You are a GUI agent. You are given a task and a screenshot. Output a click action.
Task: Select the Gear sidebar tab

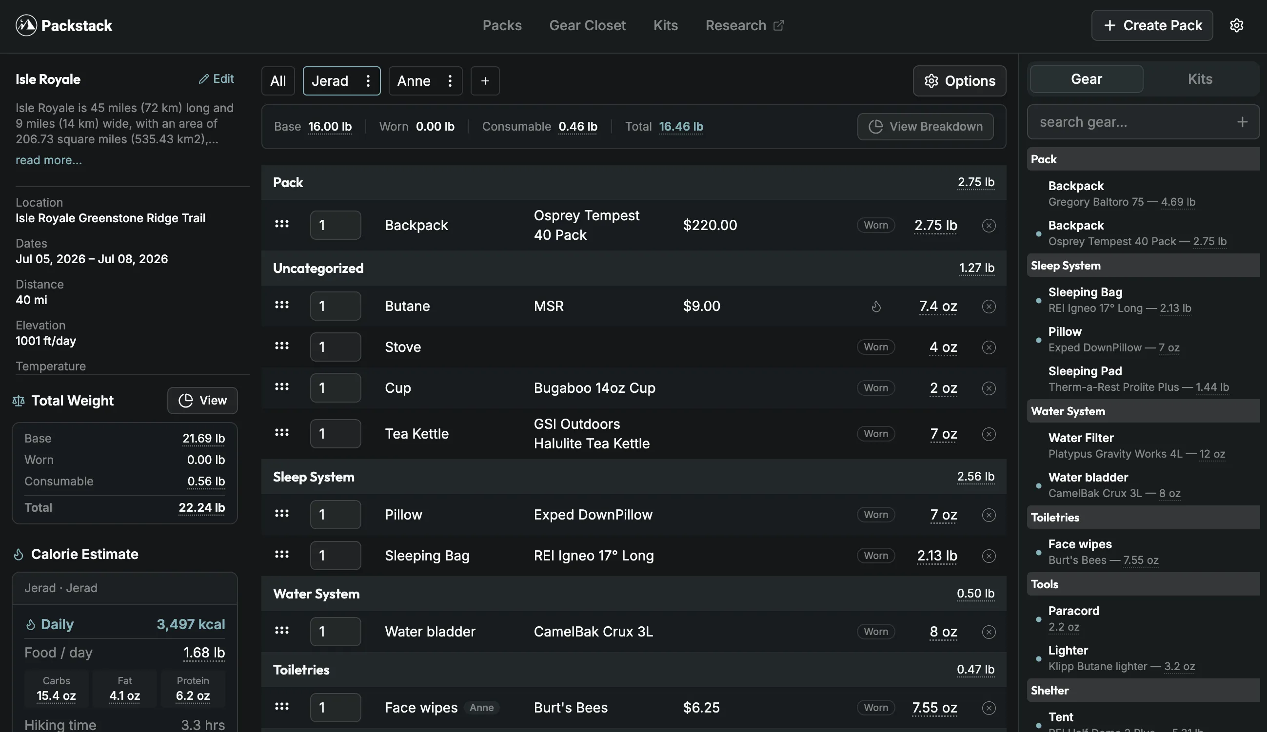(1086, 79)
